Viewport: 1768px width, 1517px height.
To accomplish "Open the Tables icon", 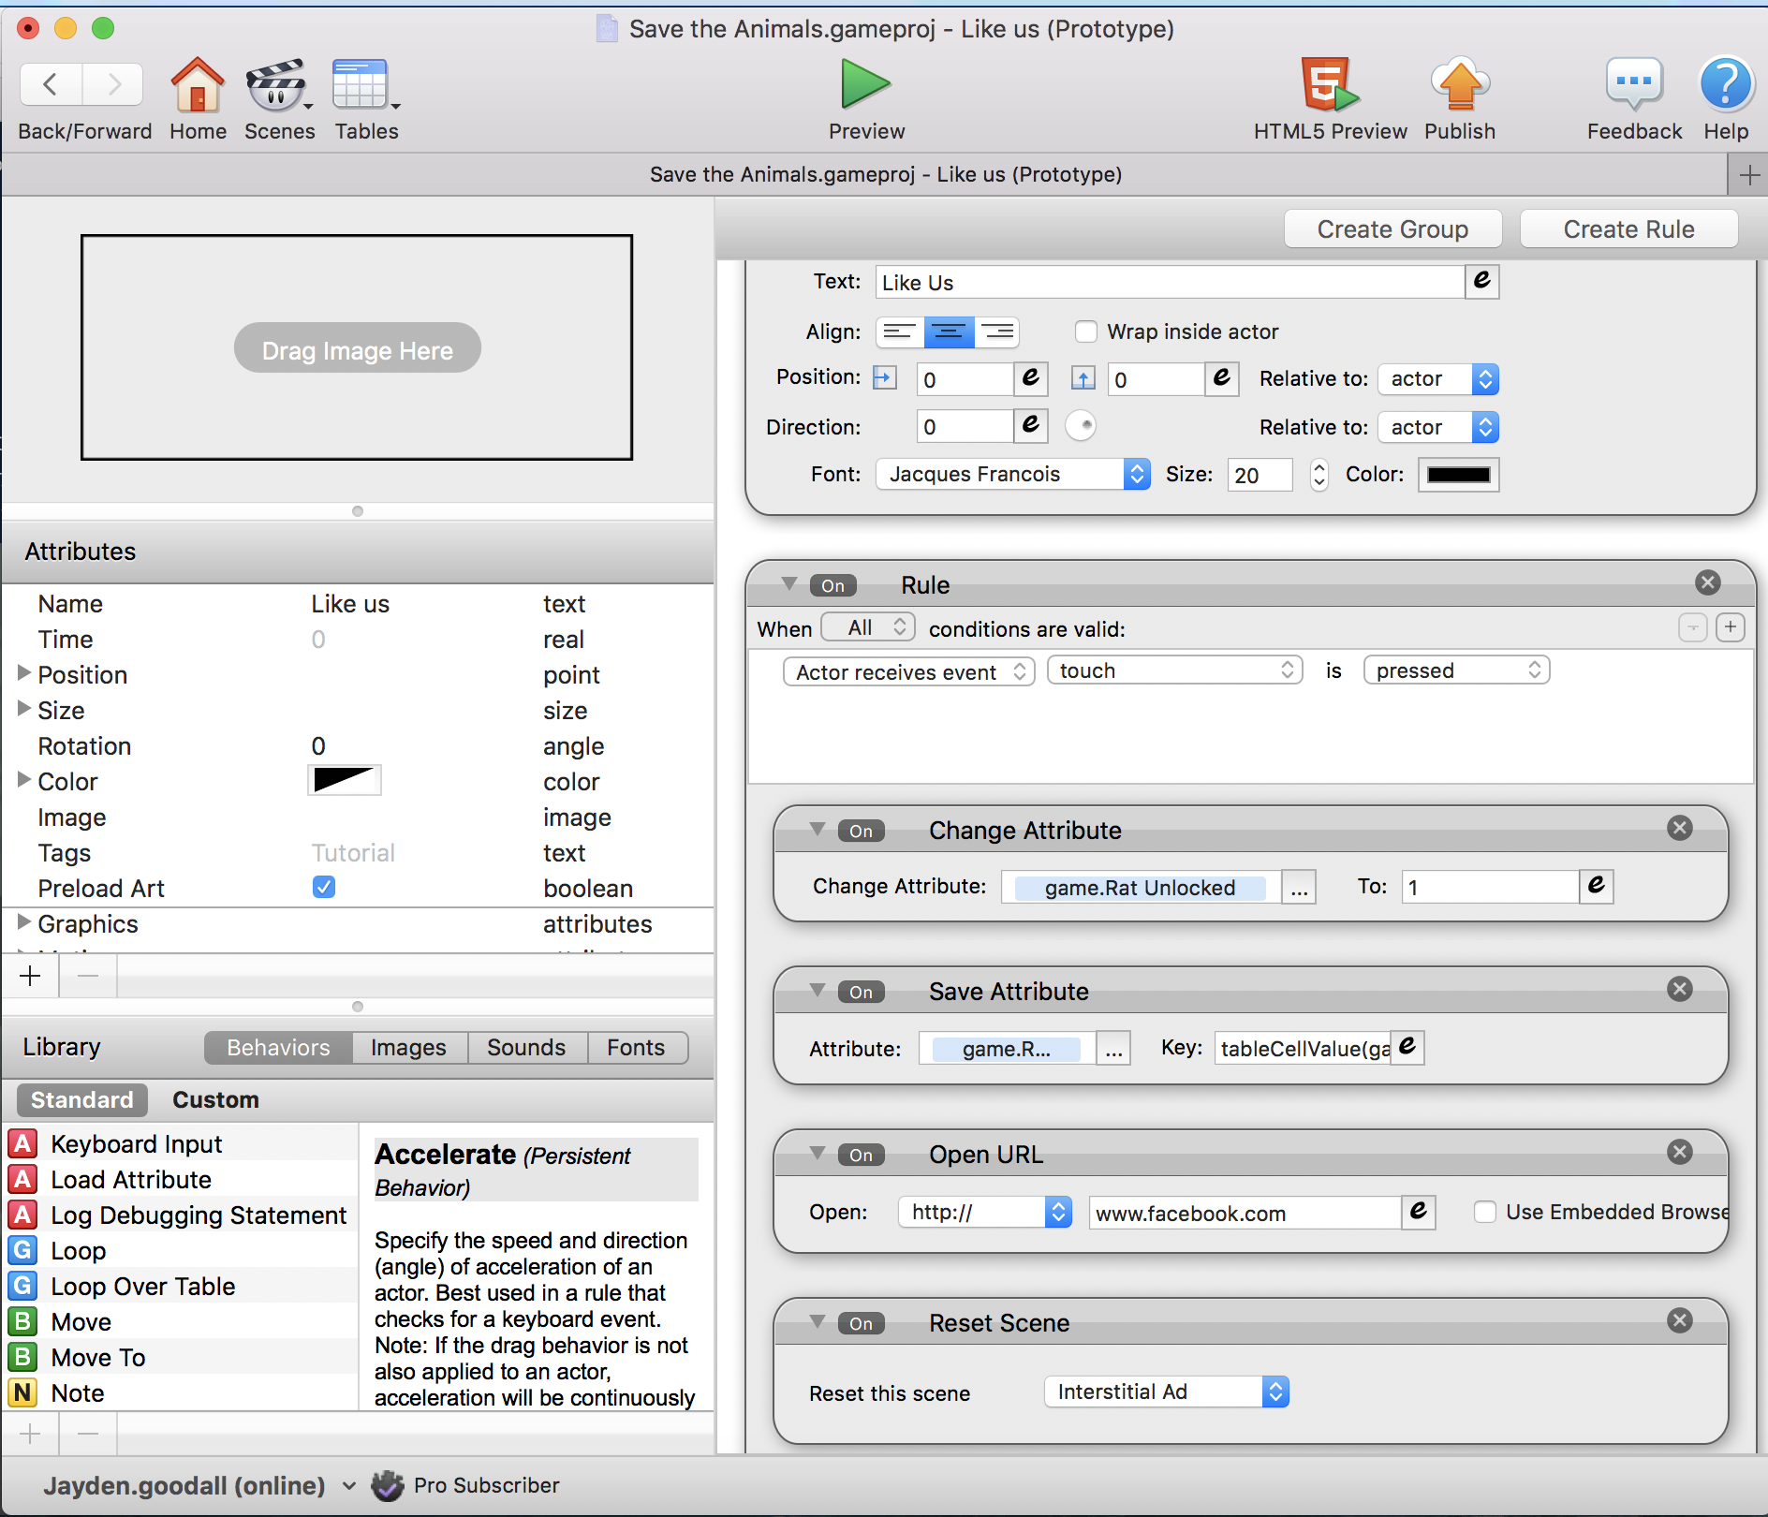I will [x=362, y=85].
